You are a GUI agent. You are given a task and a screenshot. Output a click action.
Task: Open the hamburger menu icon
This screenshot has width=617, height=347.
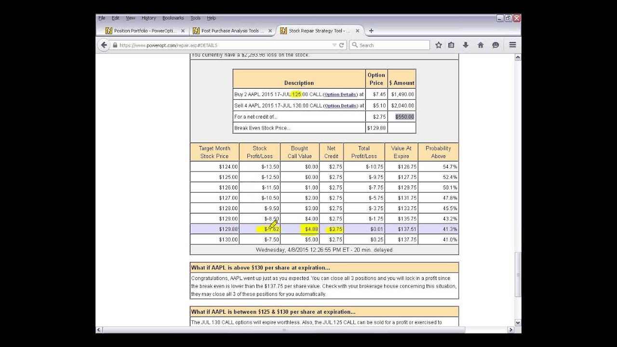tap(512, 45)
